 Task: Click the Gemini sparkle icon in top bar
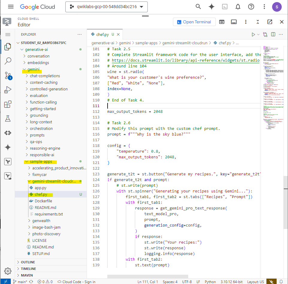pyautogui.click(x=212, y=7)
